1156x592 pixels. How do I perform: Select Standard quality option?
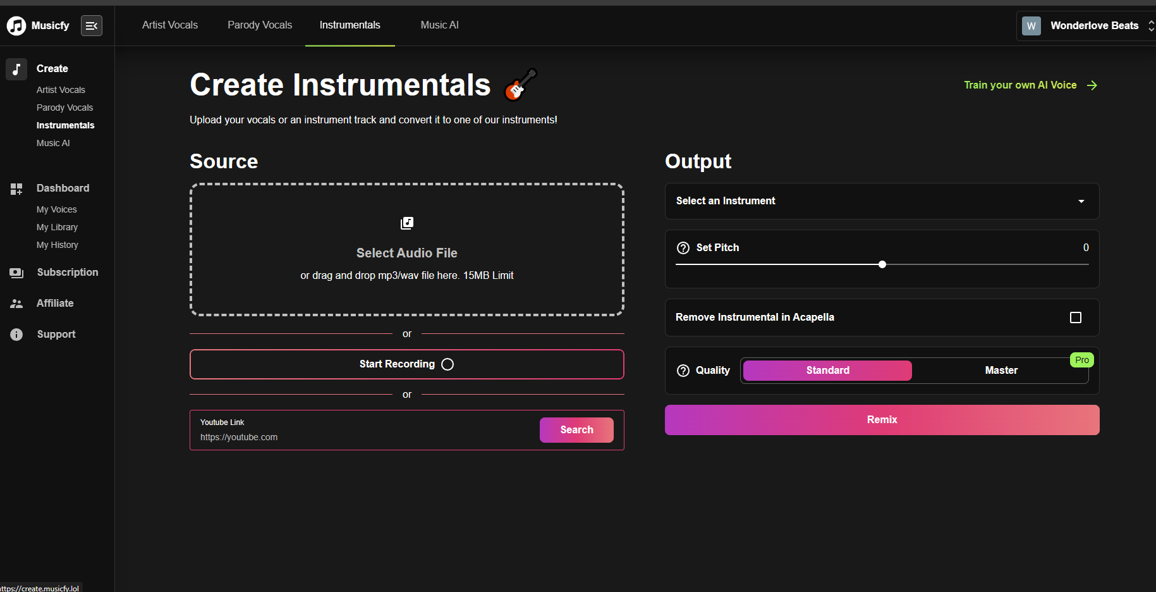tap(827, 371)
